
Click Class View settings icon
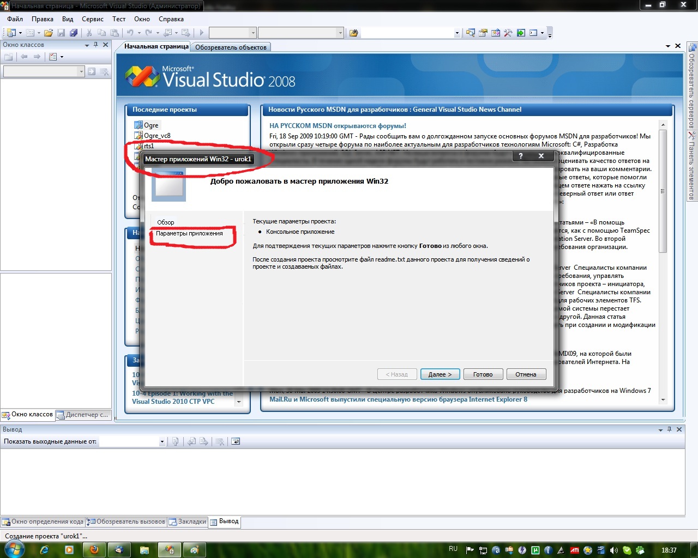coord(53,57)
